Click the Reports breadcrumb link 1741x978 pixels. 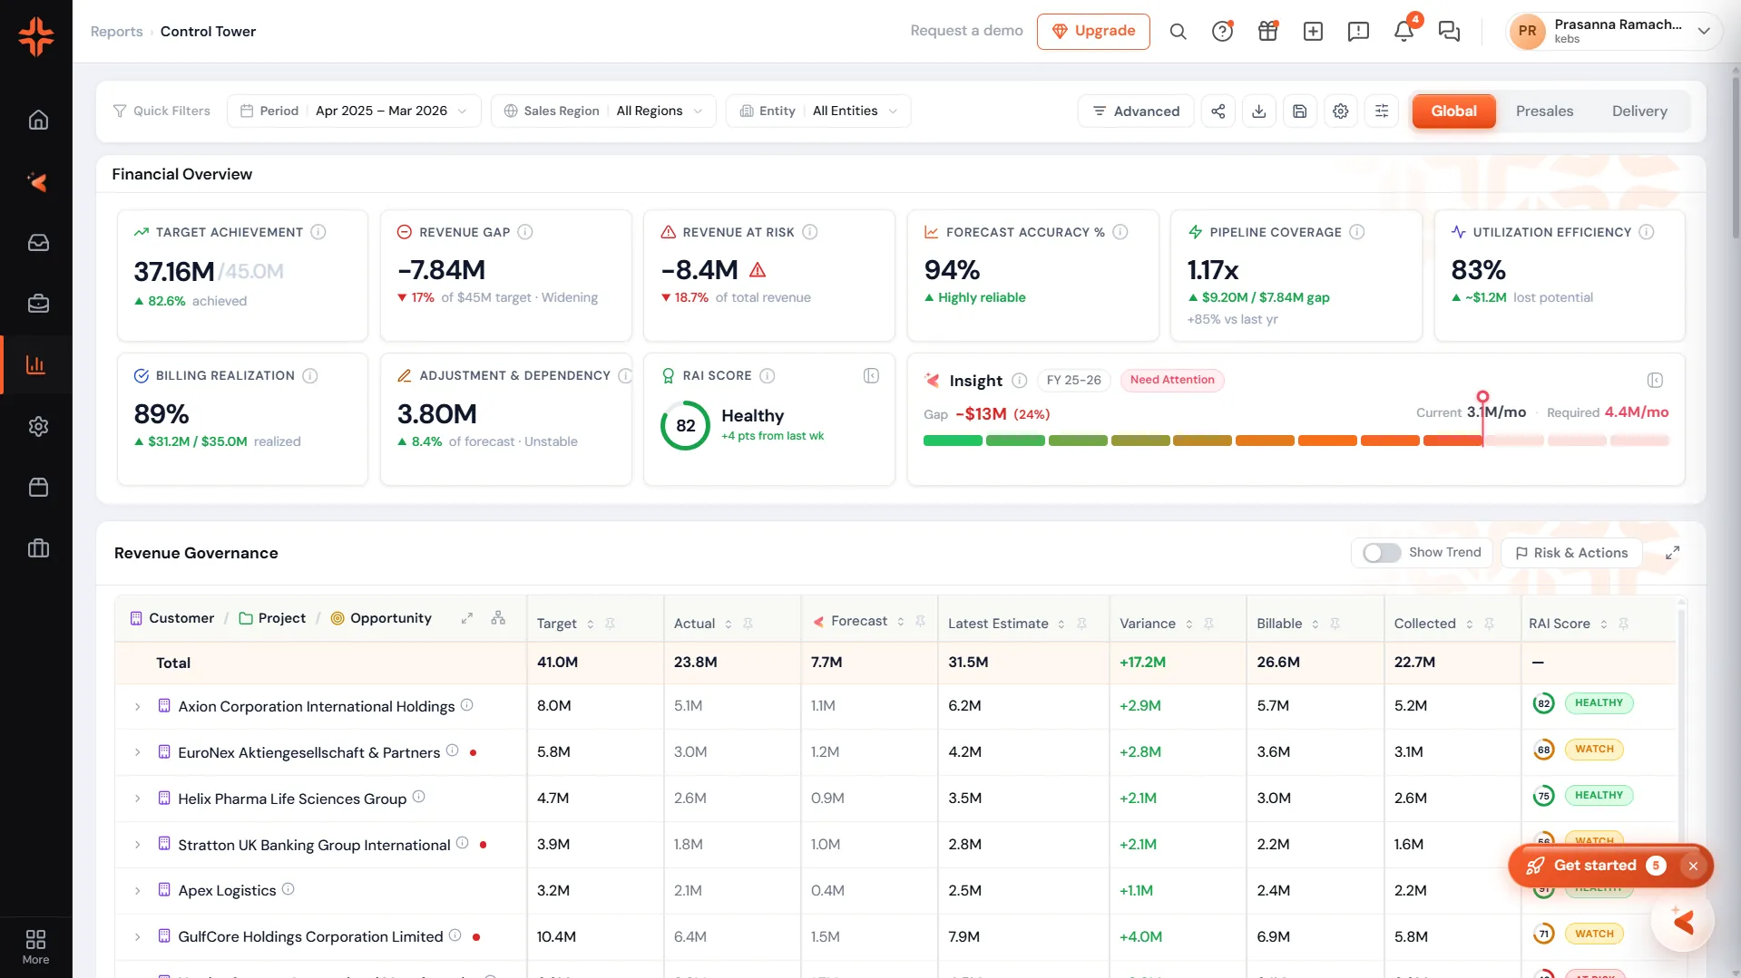[x=116, y=32]
